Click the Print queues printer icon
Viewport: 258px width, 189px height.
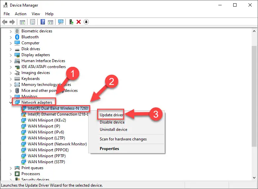(17, 168)
